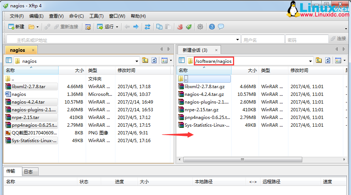Expand remote pane view mode dropdown arrow

(344, 60)
